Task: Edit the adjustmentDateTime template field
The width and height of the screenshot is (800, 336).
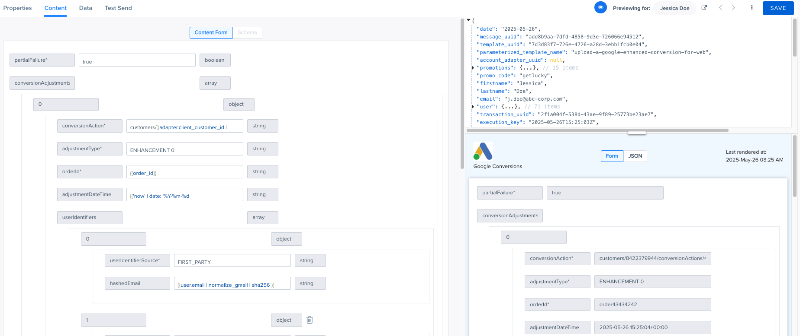Action: (x=185, y=194)
